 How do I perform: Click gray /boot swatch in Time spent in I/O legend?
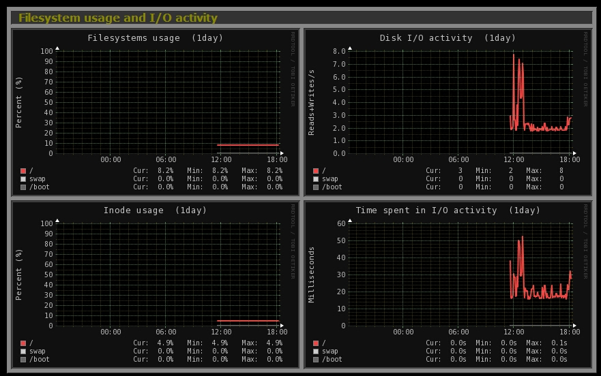(316, 360)
